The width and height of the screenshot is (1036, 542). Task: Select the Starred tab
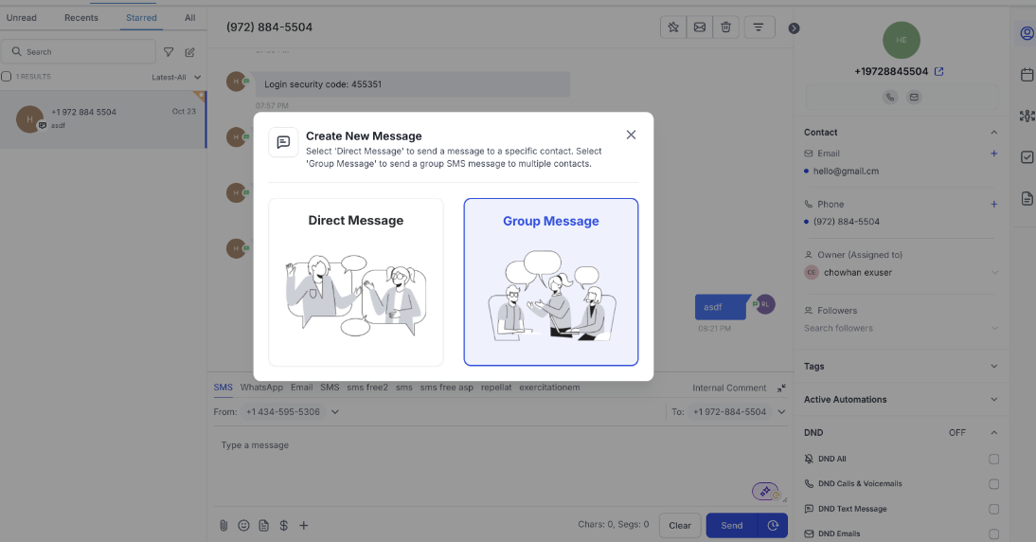(x=141, y=18)
